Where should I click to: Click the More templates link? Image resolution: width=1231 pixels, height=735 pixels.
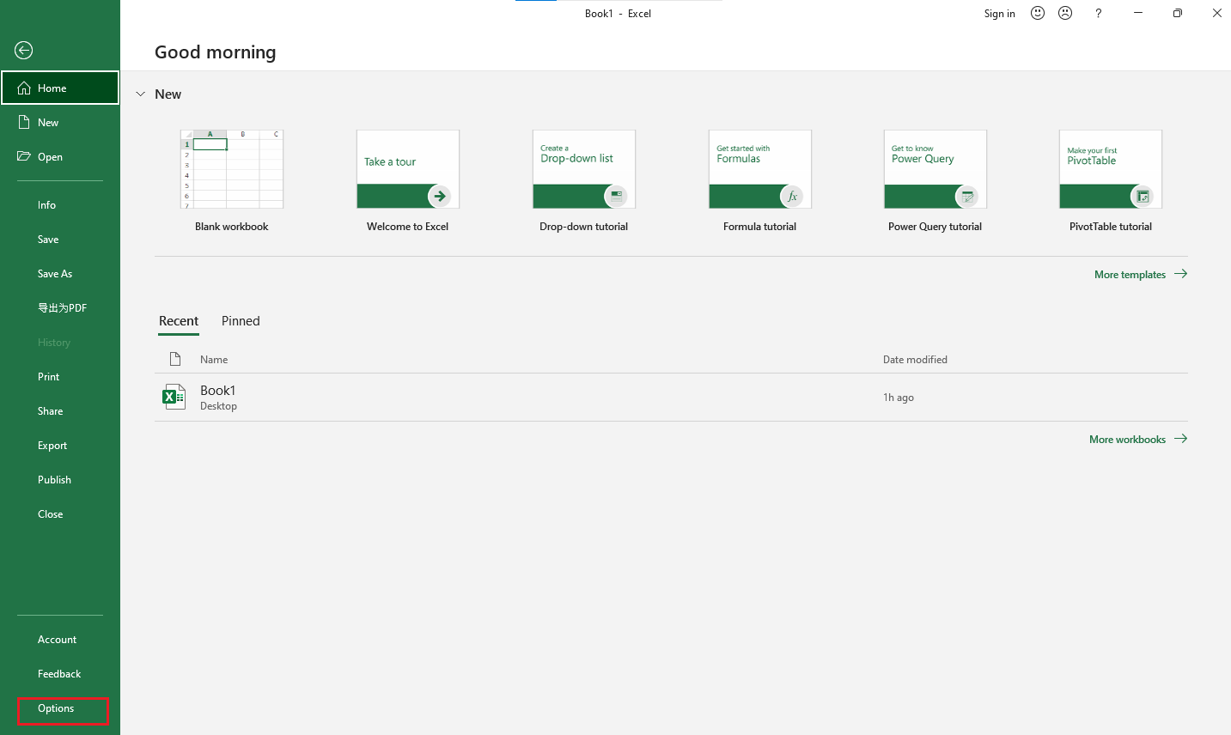1141,275
